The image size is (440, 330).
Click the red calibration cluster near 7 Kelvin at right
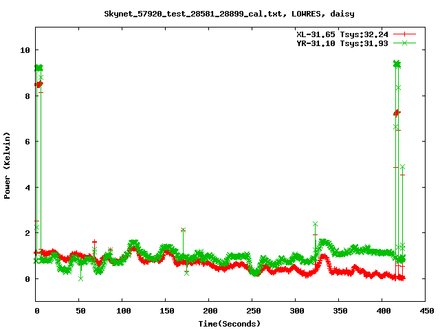click(x=397, y=113)
